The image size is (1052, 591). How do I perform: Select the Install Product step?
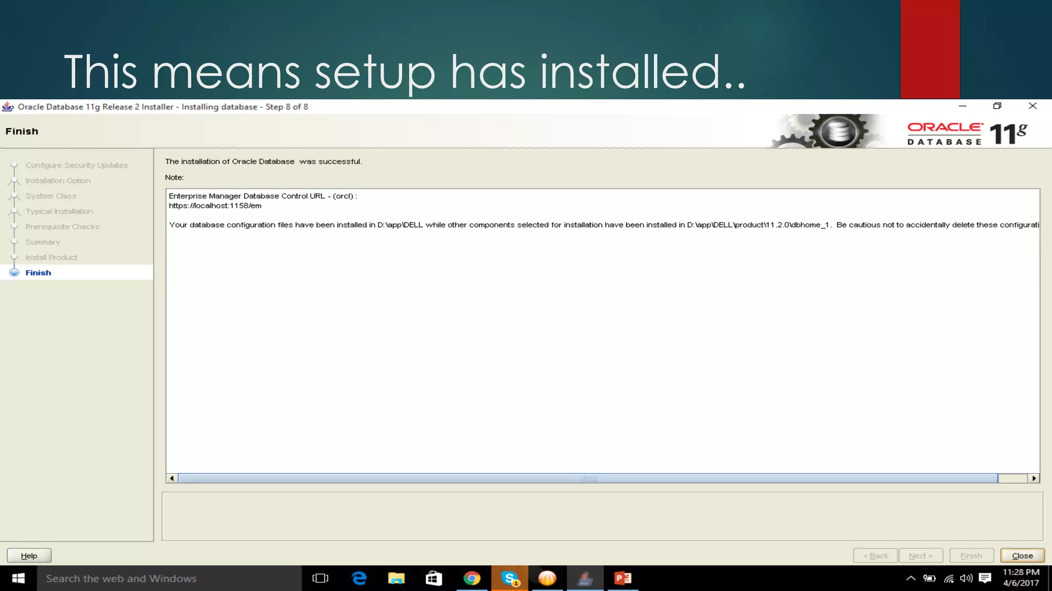pos(51,258)
